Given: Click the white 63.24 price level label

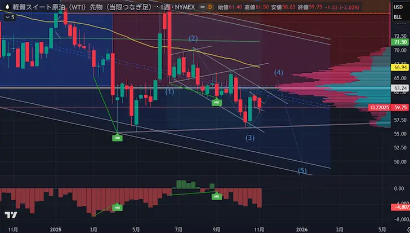Looking at the screenshot, I should coord(400,88).
